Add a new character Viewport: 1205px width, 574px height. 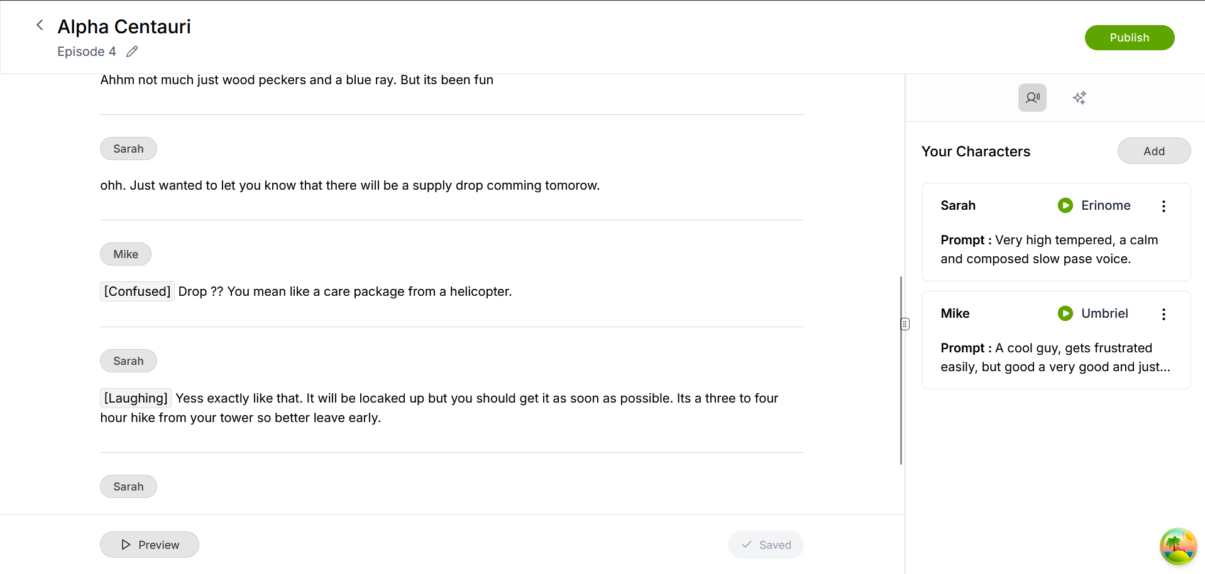pyautogui.click(x=1153, y=151)
